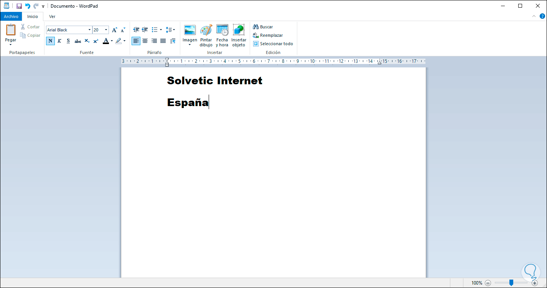Click the Insertar objeto icon

(239, 30)
